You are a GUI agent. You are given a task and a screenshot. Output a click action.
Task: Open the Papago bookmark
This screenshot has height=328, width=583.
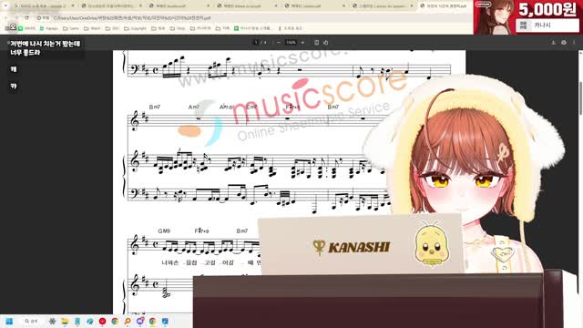(x=49, y=28)
